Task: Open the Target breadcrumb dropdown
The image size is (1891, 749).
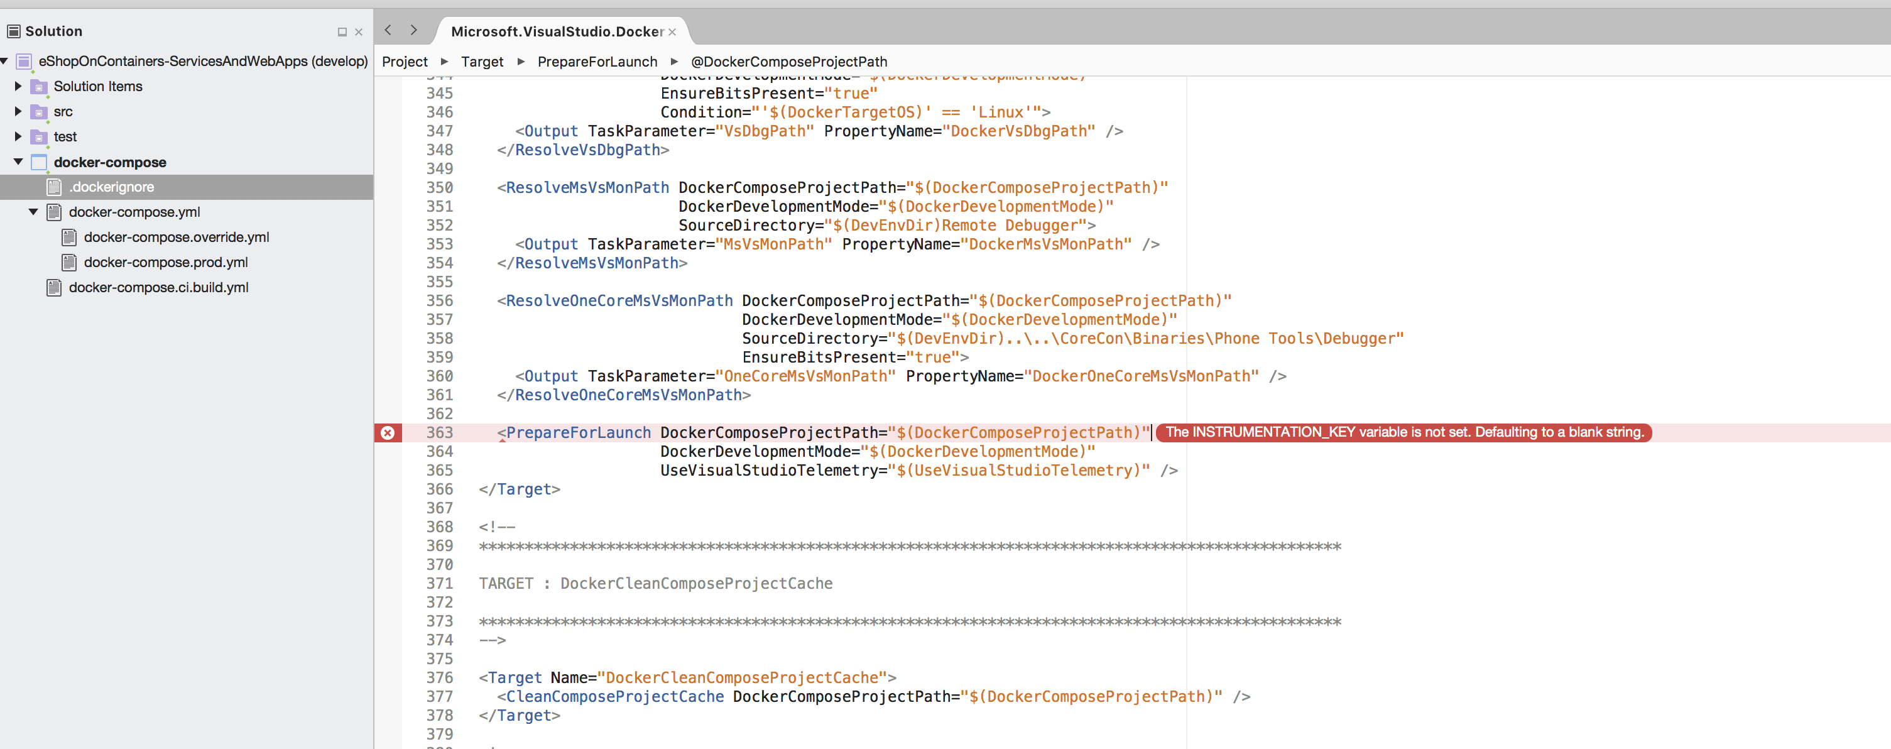Action: pos(482,62)
